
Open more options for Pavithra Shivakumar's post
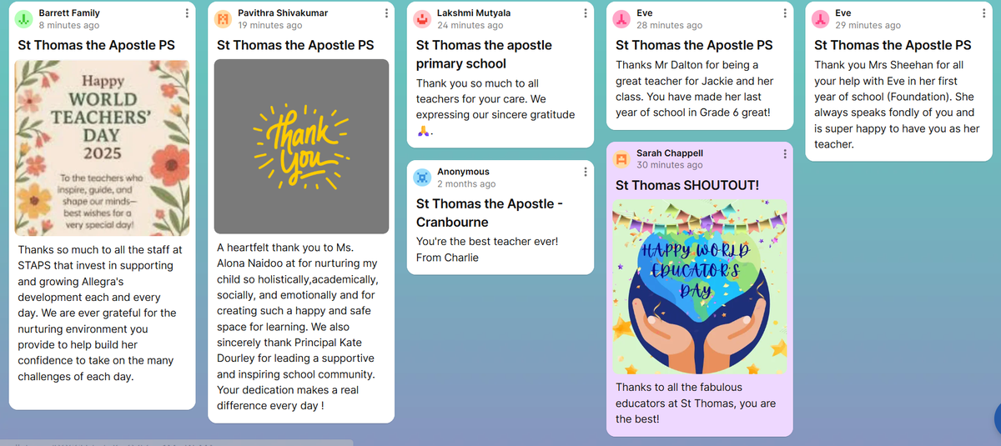coord(385,14)
